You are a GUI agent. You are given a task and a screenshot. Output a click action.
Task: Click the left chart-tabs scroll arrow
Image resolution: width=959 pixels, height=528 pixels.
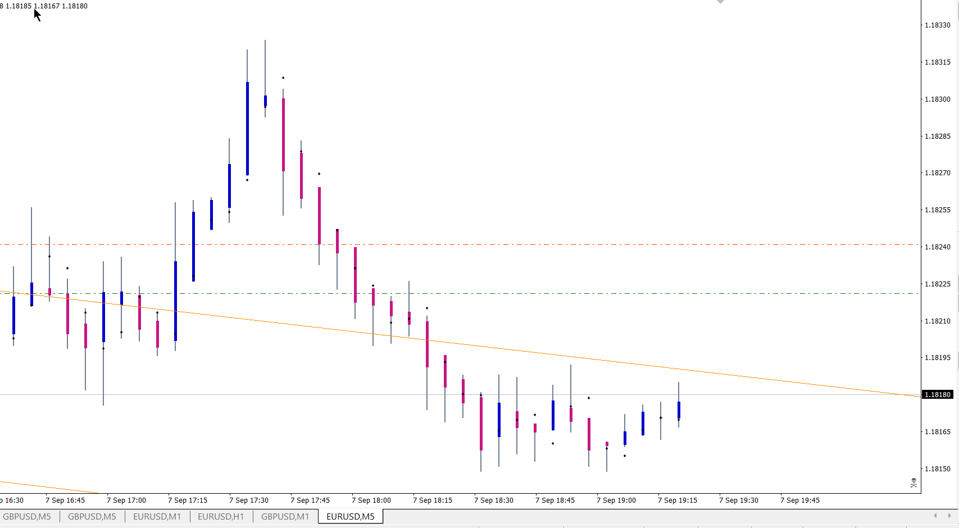coord(935,516)
